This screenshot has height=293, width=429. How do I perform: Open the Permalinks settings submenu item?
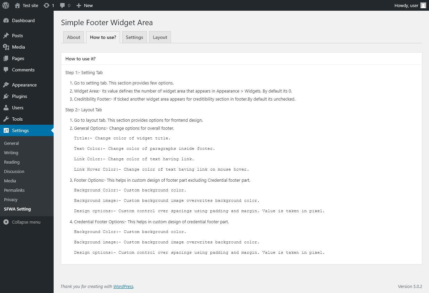click(x=14, y=190)
